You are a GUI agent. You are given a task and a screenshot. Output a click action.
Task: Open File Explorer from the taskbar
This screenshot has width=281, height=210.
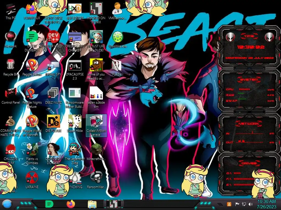pos(92,204)
